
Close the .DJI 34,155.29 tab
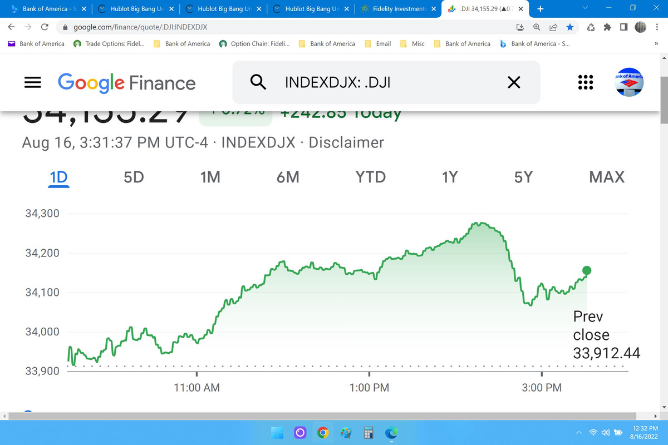520,9
